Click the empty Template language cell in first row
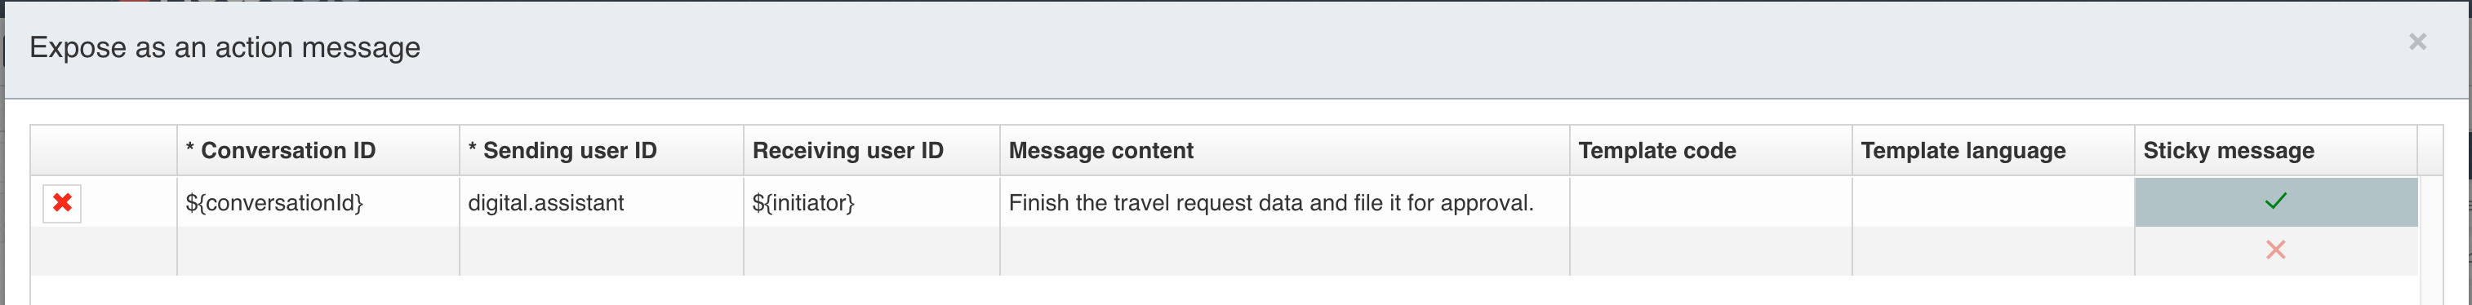The height and width of the screenshot is (305, 2472). click(x=1993, y=202)
